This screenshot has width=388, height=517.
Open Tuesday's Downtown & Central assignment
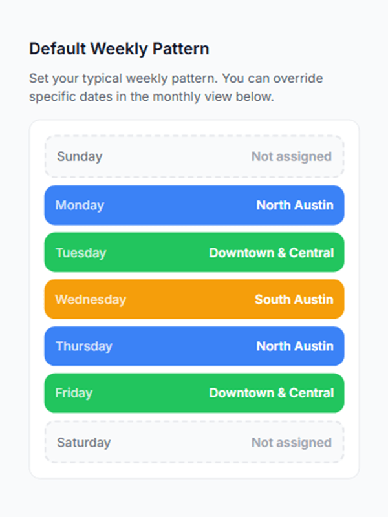click(x=194, y=252)
